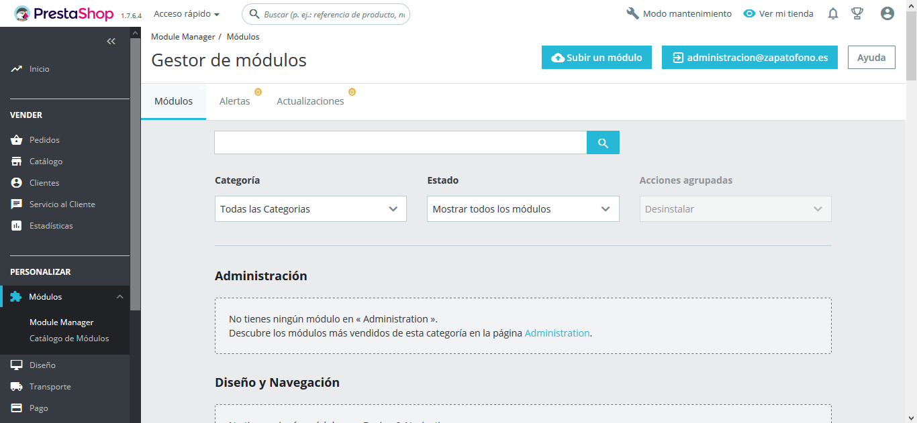This screenshot has width=917, height=423.
Task: Open the trophy merchant expertise icon
Action: point(857,13)
